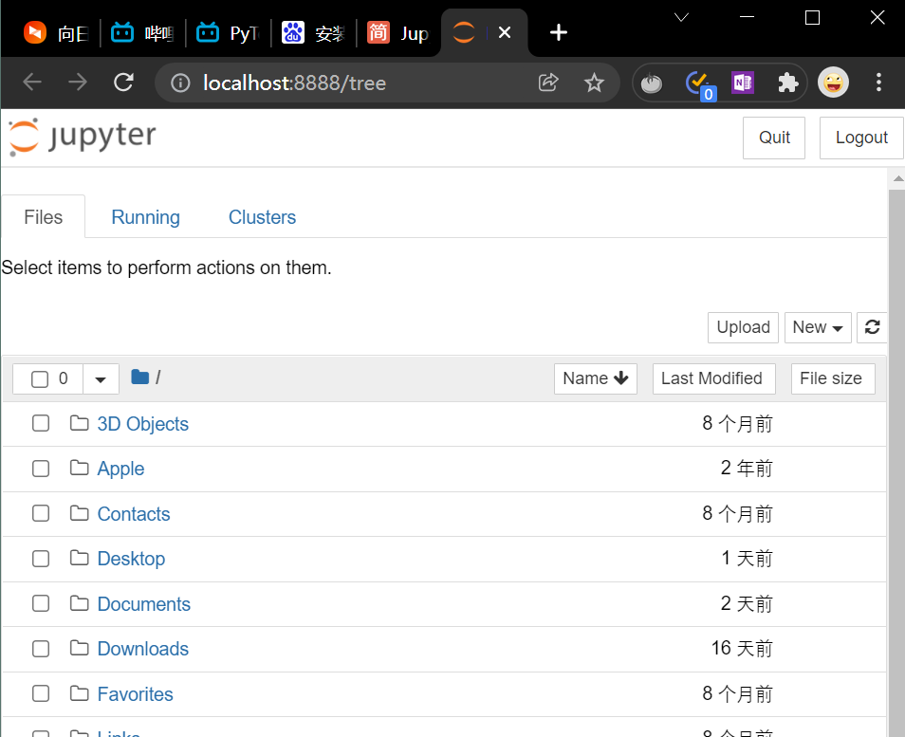Open the profile avatar menu
This screenshot has height=737, width=905.
click(833, 83)
